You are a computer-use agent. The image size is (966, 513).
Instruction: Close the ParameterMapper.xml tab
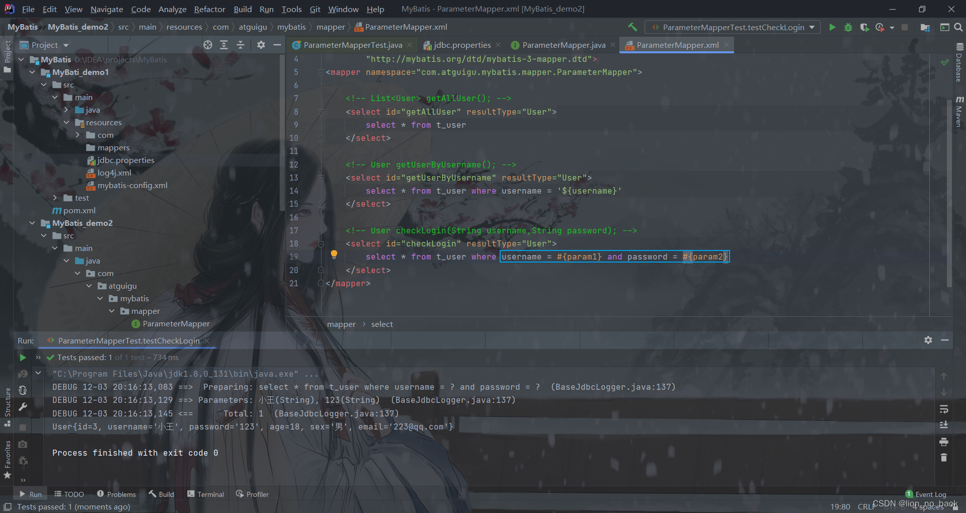[727, 45]
